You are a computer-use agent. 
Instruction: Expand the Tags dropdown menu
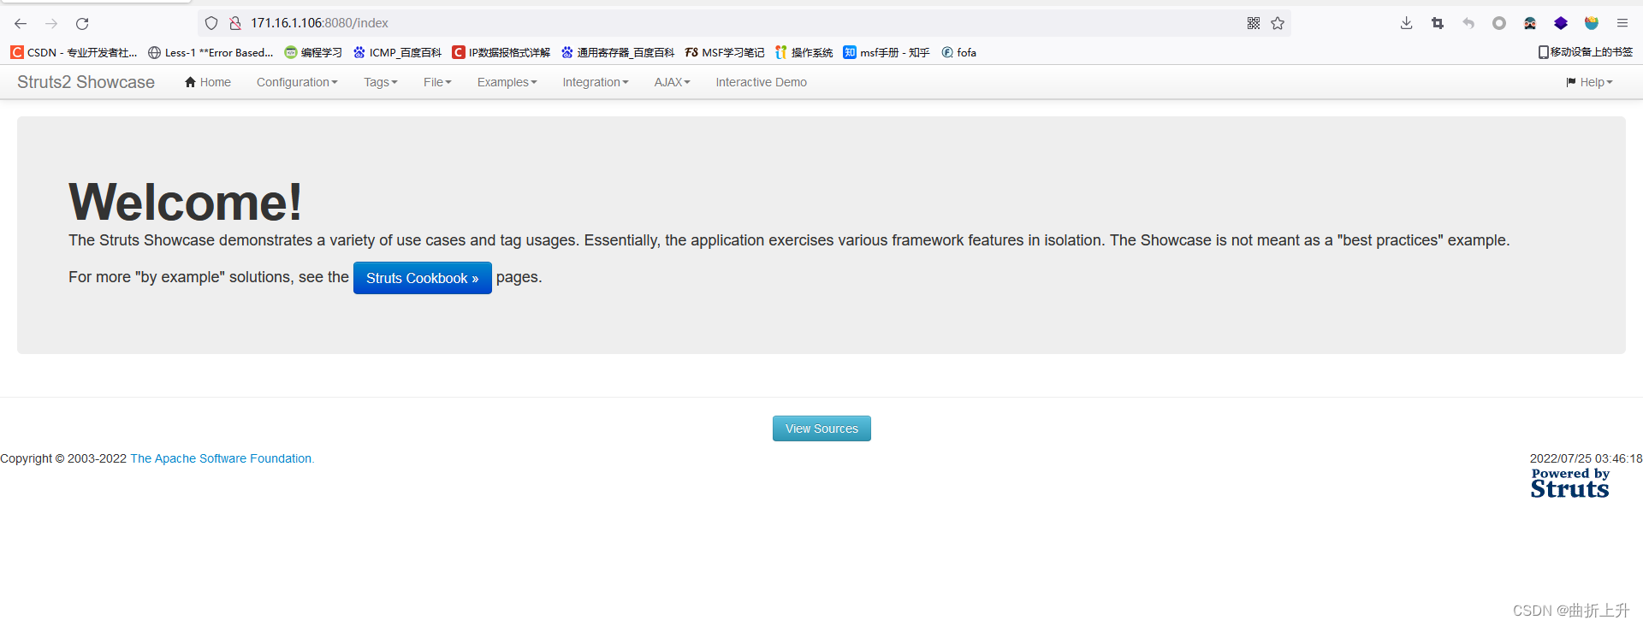(x=380, y=82)
